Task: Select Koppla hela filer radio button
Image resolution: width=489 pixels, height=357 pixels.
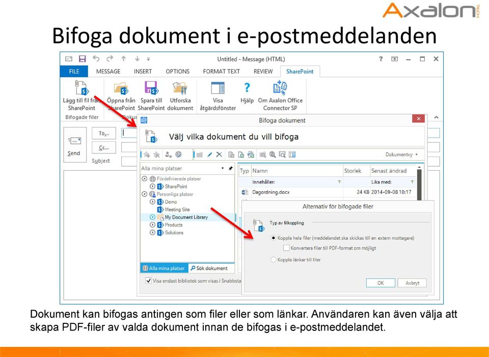Action: [x=274, y=238]
